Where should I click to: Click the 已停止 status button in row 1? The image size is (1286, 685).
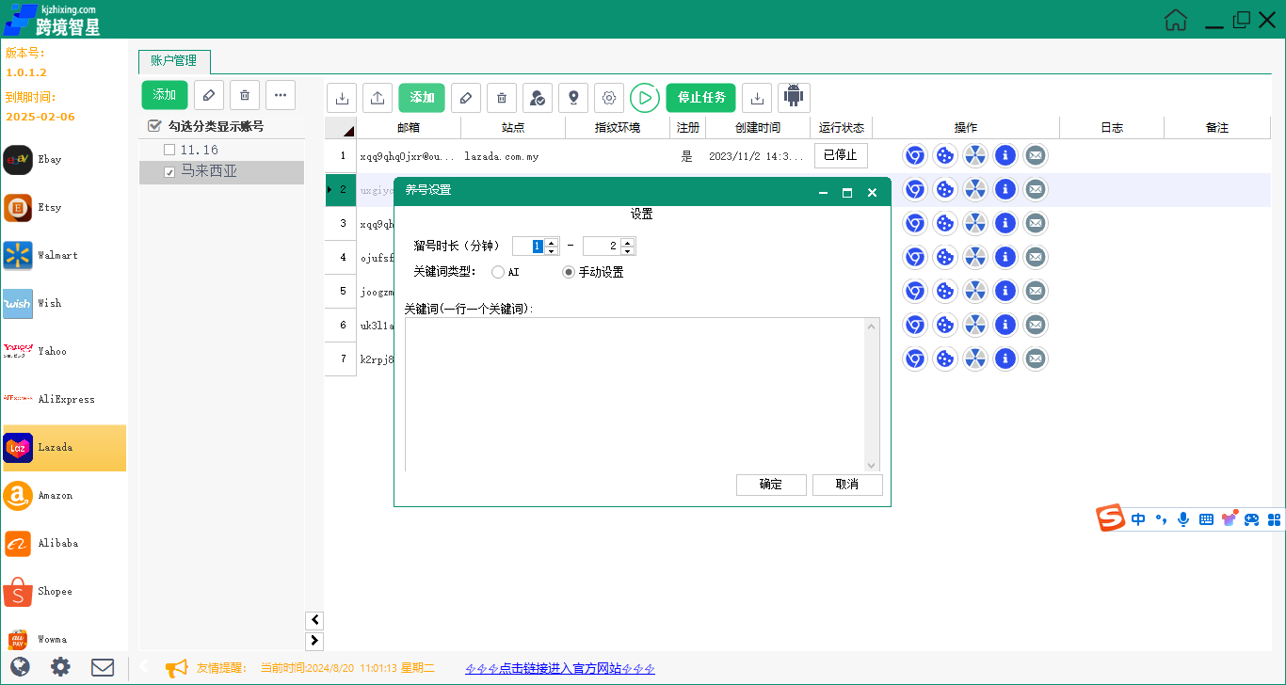(841, 155)
